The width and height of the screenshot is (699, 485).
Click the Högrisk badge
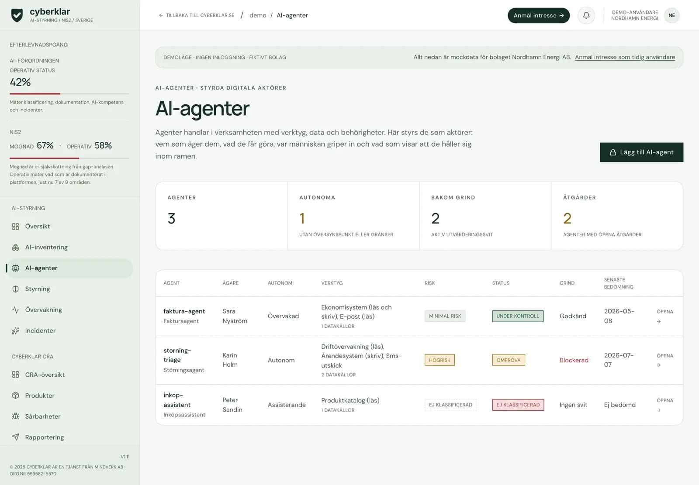click(x=439, y=360)
